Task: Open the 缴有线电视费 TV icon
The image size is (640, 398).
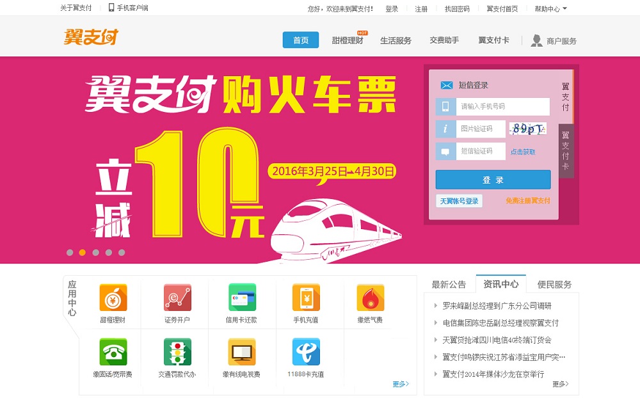Action: pyautogui.click(x=242, y=352)
